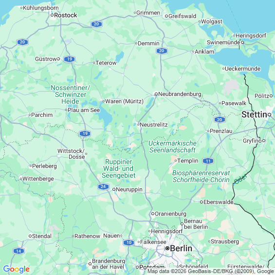
Task: Open the Uckermärkische Seenlandschaft park label
Action: tap(172, 147)
